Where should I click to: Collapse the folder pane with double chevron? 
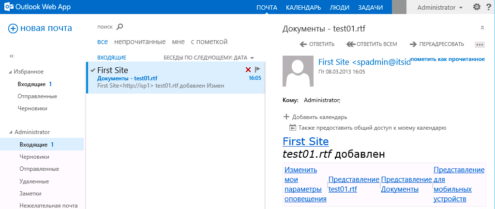point(12,56)
